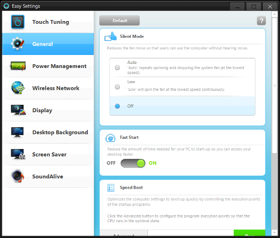Click the Power Management battery icon
The width and height of the screenshot is (280, 238).
pos(18,66)
